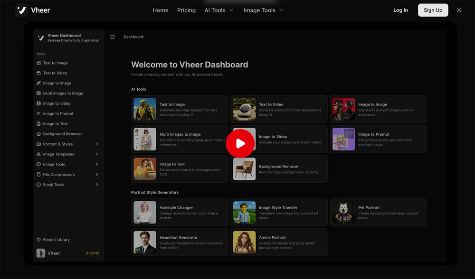Viewport: 475px width, 279px height.
Task: Open the Image to Text card thumbnail
Action: 145,169
